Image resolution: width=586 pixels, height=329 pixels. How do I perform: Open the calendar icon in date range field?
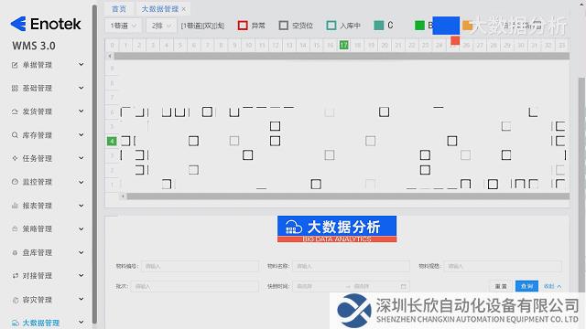click(403, 286)
